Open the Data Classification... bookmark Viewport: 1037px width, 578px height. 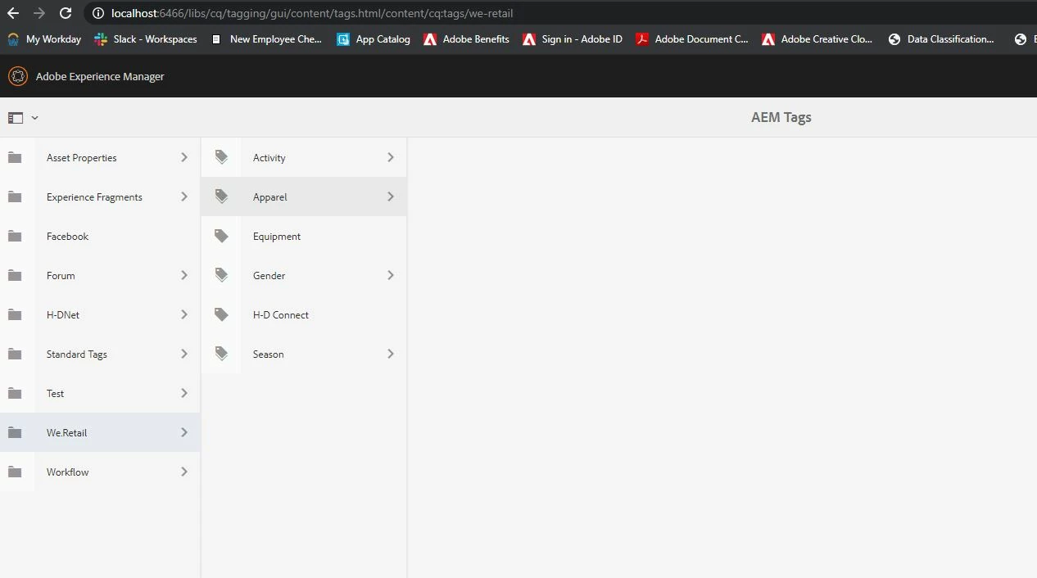point(941,39)
